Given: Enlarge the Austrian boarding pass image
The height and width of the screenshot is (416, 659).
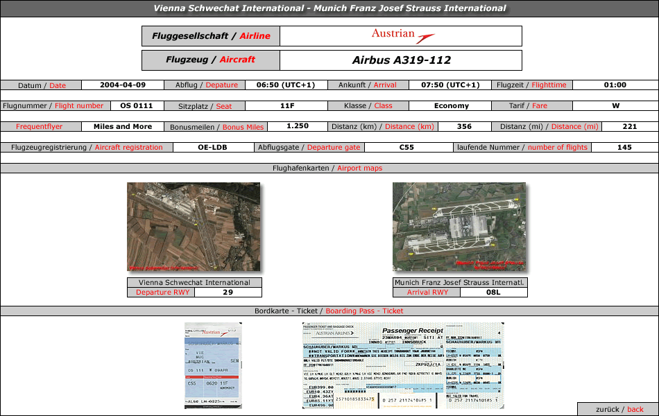Looking at the screenshot, I should coord(213,365).
